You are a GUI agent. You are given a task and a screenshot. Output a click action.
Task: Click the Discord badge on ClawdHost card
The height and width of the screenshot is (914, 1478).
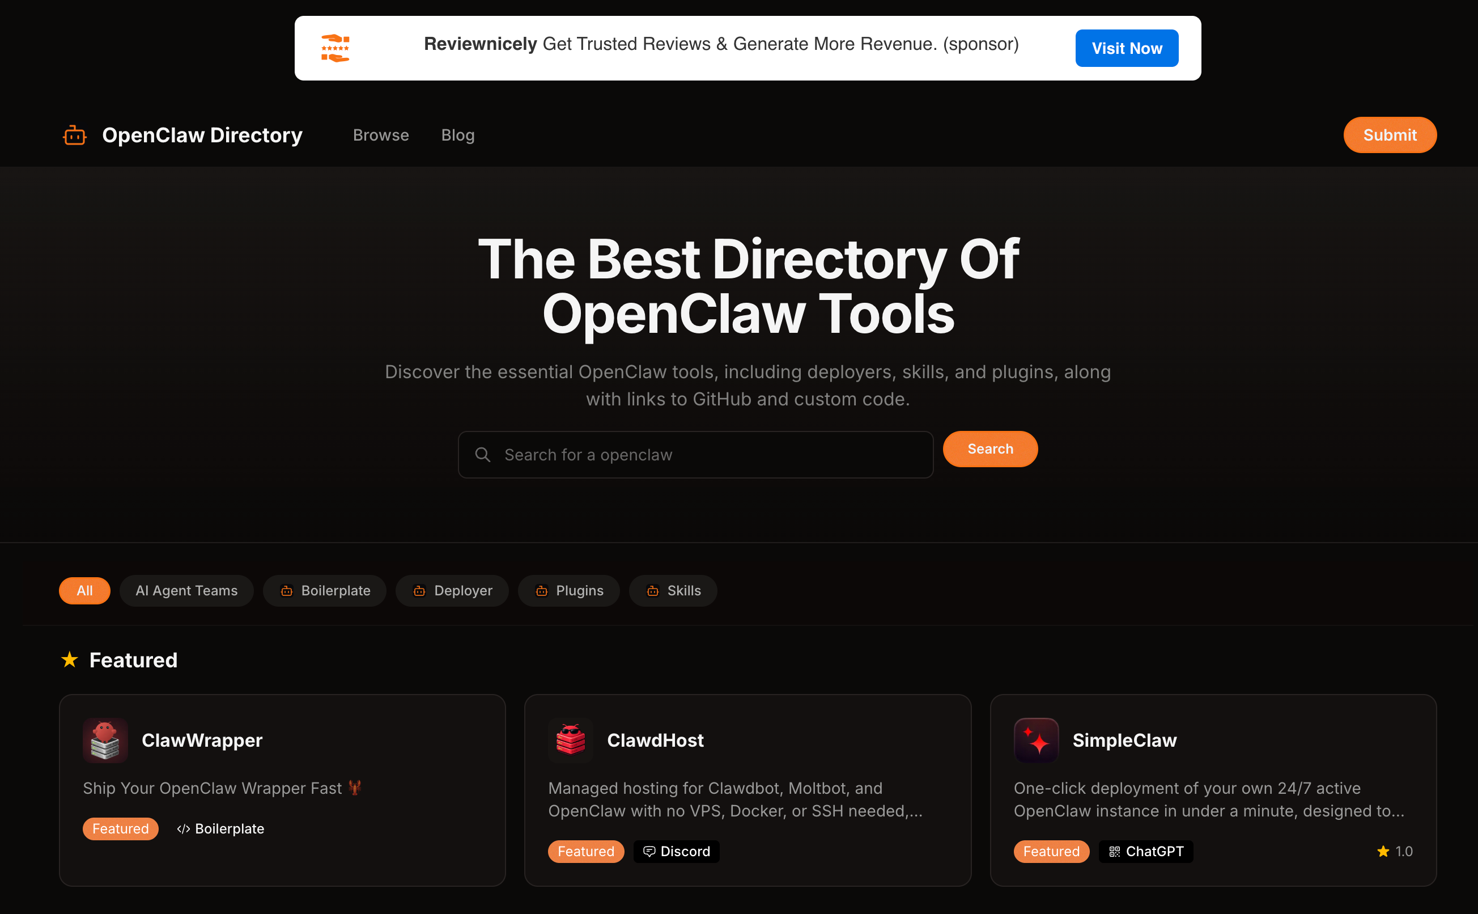(x=676, y=851)
